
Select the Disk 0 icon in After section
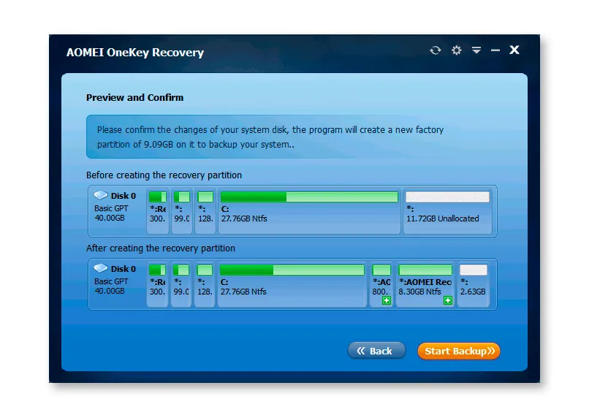tap(101, 268)
